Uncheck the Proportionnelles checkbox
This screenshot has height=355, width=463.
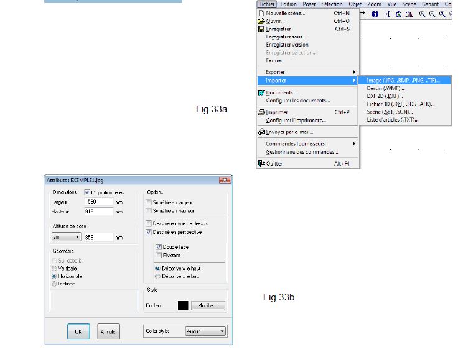[x=87, y=192]
